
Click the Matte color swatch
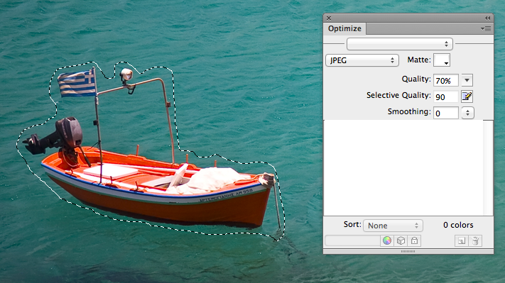click(442, 60)
